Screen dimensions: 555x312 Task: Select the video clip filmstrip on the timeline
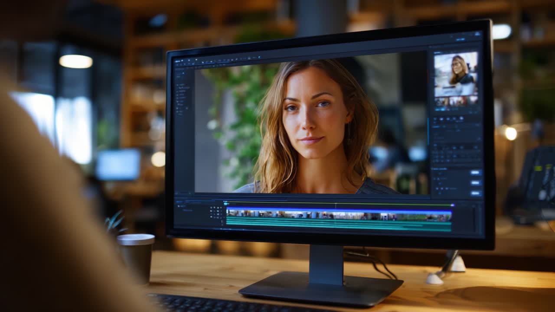[x=339, y=215]
